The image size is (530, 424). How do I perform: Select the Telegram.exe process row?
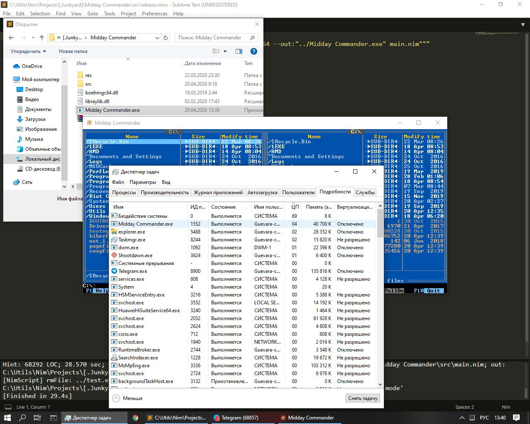(243, 271)
